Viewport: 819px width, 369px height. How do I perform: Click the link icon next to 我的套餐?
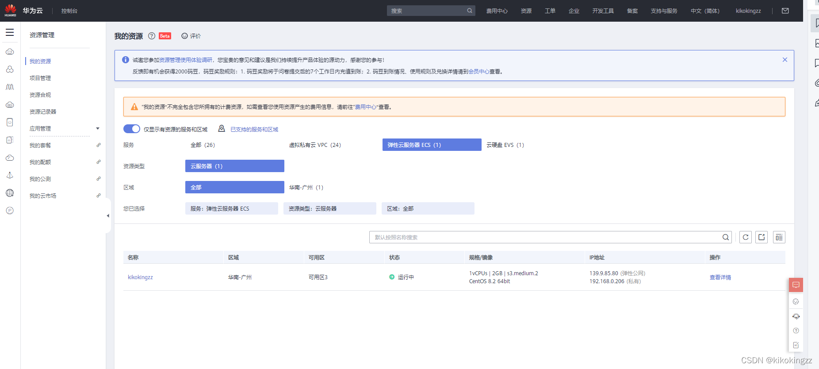tap(99, 145)
